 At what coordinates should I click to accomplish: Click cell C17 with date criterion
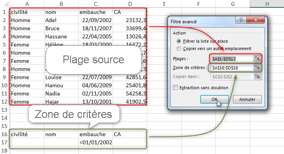[95, 142]
